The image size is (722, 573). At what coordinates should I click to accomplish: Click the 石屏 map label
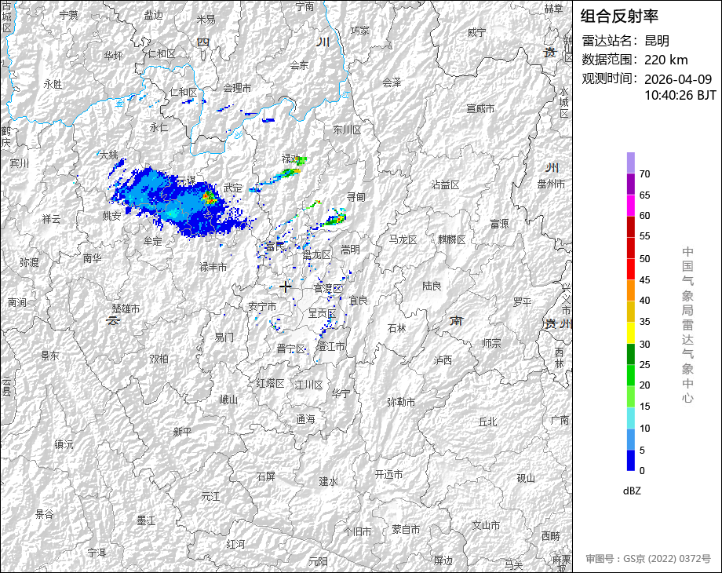click(266, 476)
